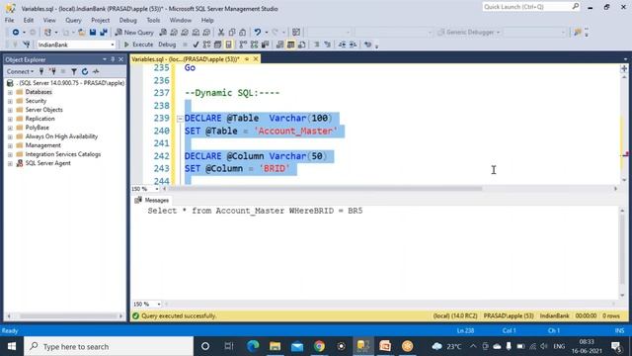632x356 pixels.
Task: Toggle IntelliSense Enabled button
Action: [x=228, y=44]
